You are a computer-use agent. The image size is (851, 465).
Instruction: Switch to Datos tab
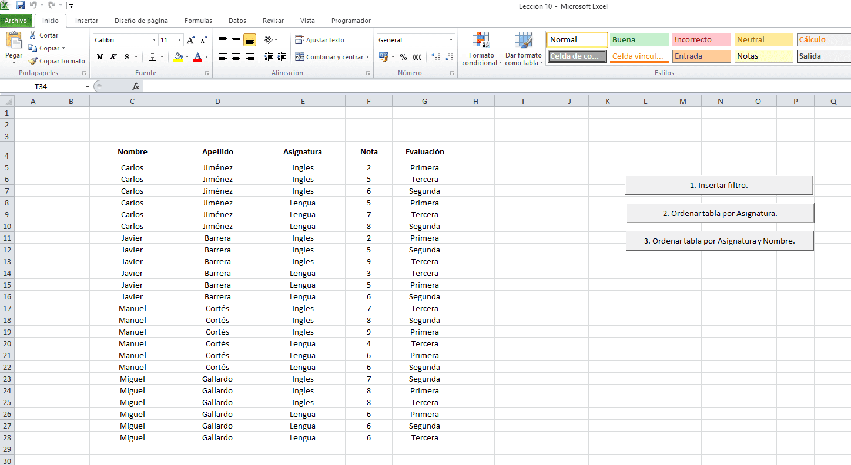click(237, 21)
